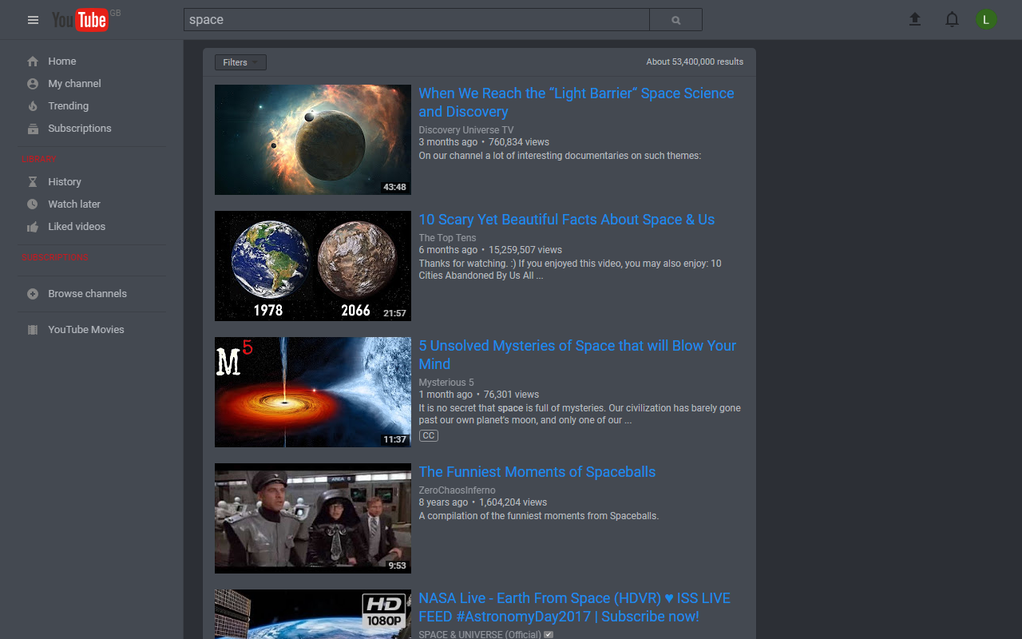Click the LIBRARY section heading
Screen dimensions: 1022x639
[x=39, y=160]
